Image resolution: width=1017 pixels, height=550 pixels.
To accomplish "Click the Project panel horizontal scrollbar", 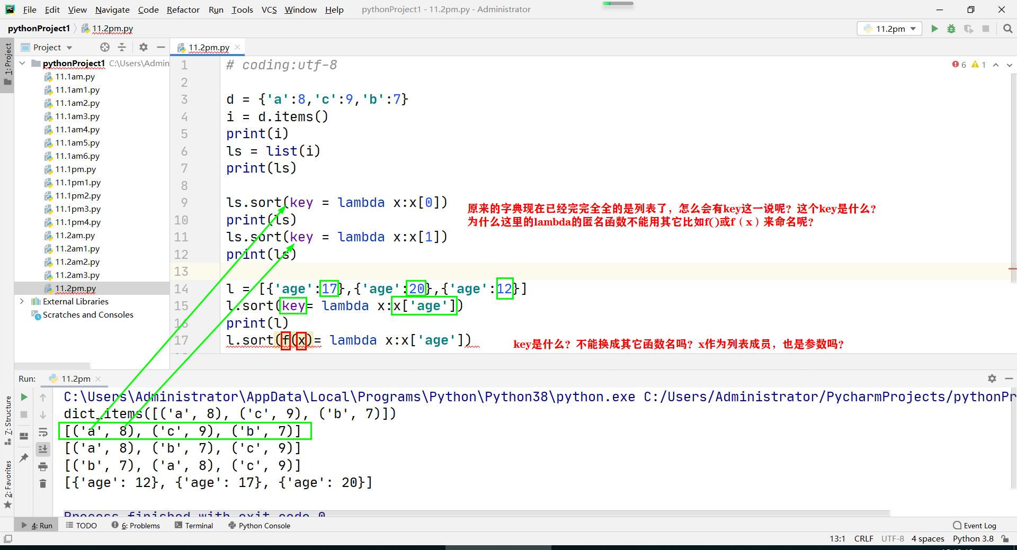I will click(52, 366).
